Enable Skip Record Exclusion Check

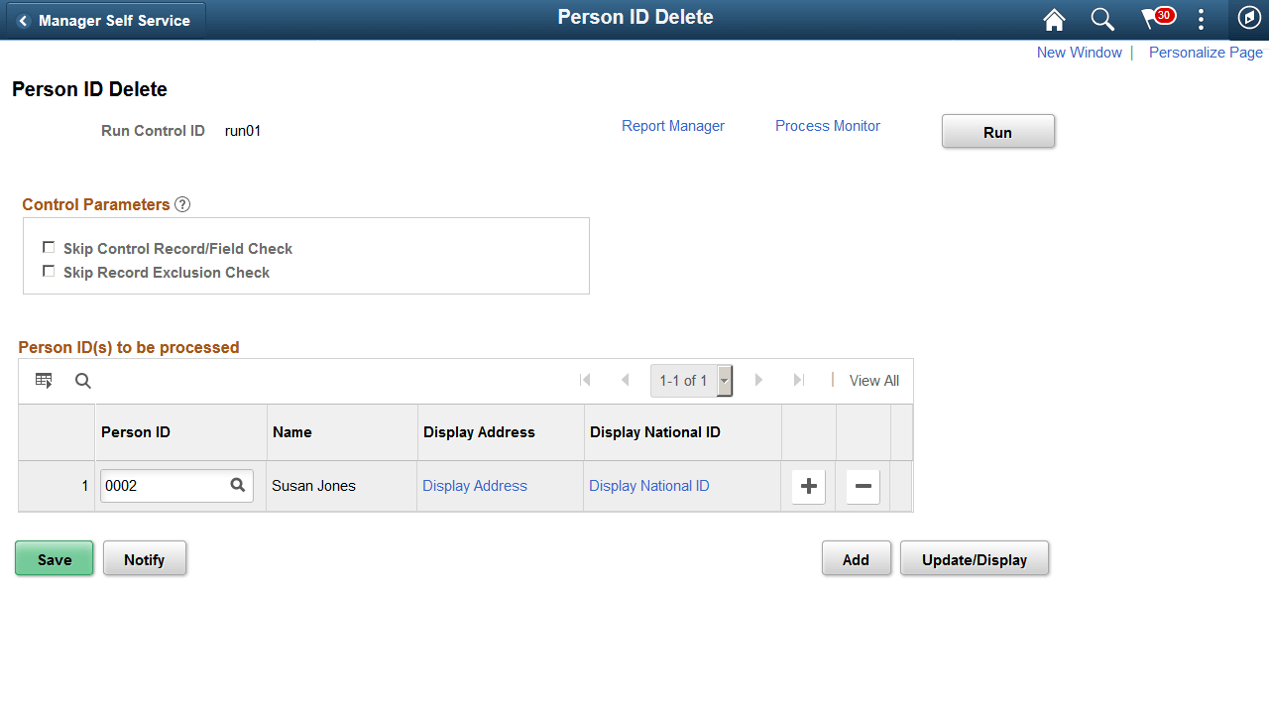(49, 270)
